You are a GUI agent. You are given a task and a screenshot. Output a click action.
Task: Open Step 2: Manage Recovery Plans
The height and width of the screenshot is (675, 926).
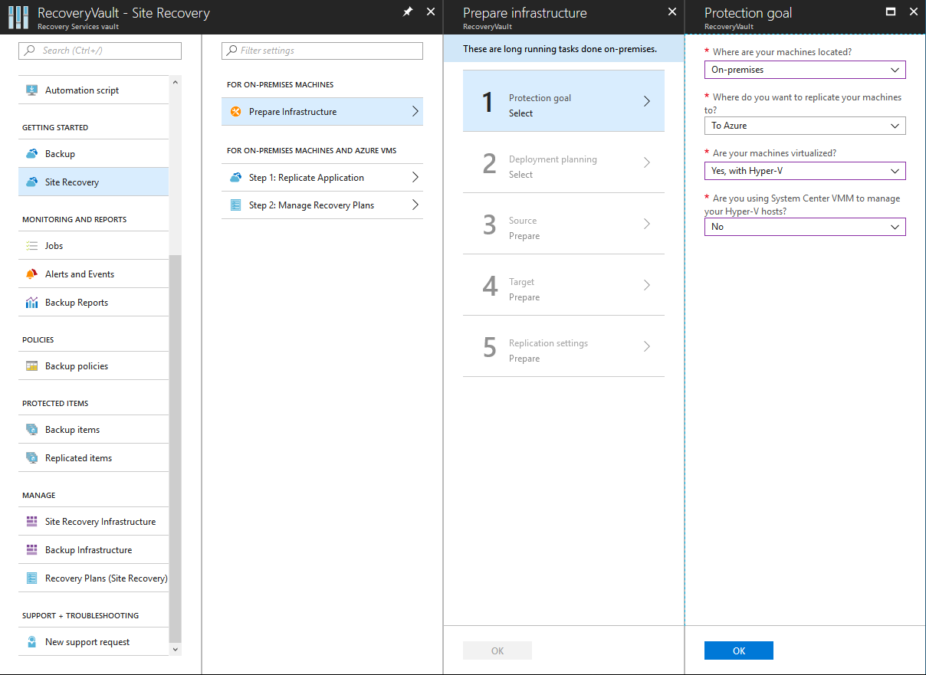pyautogui.click(x=322, y=205)
